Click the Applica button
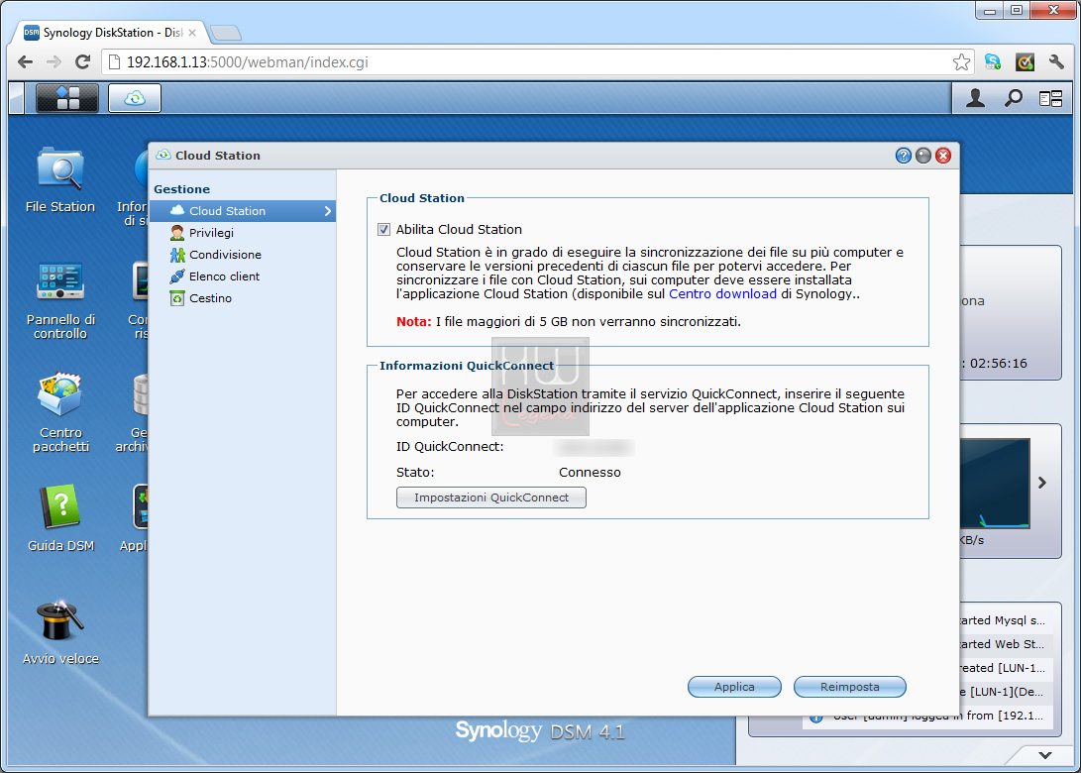Image resolution: width=1081 pixels, height=773 pixels. [x=734, y=687]
